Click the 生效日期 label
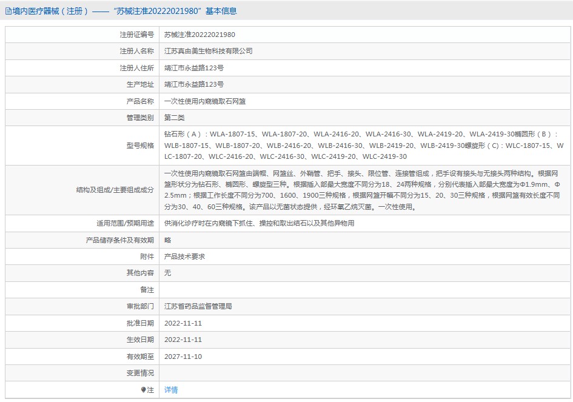The image size is (573, 402). (140, 340)
